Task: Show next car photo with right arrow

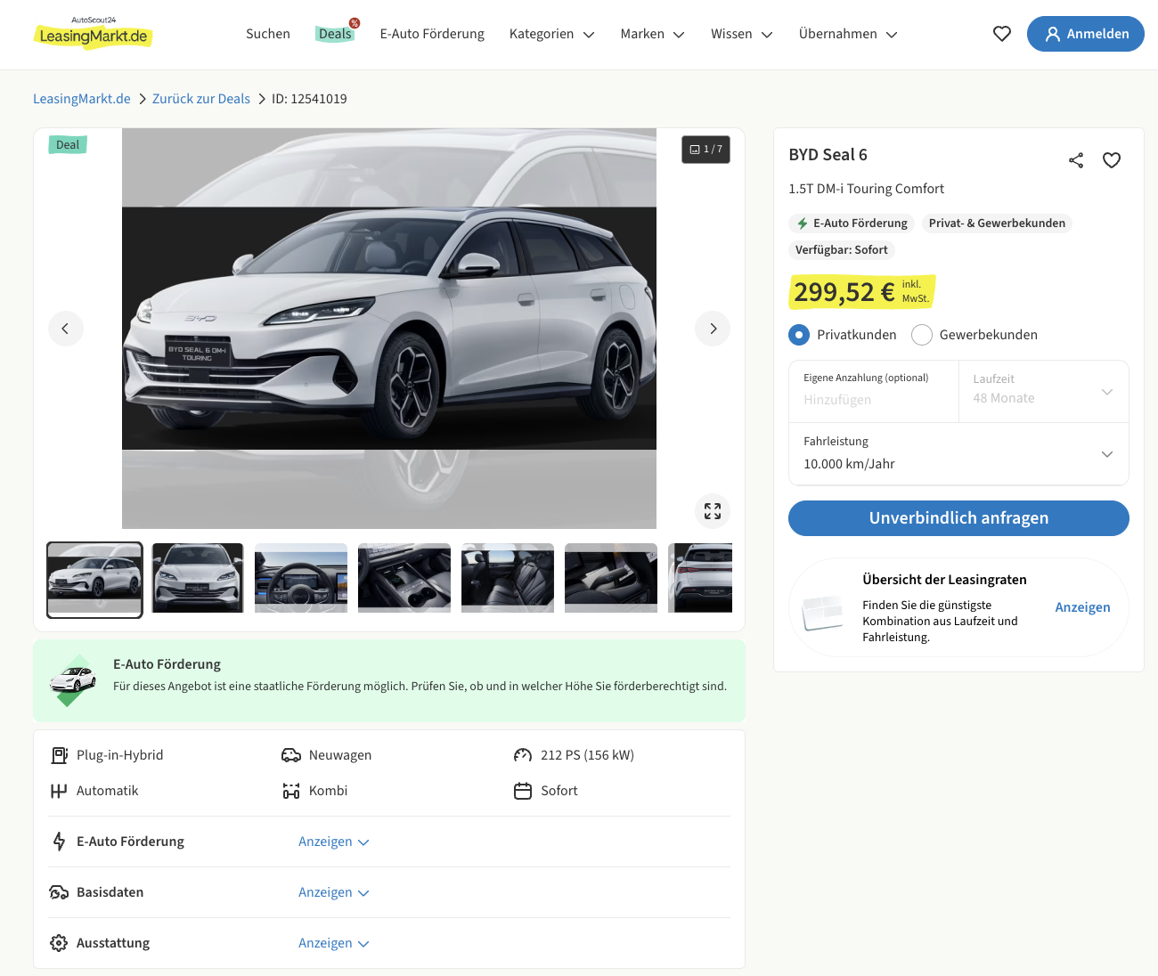Action: (x=713, y=329)
